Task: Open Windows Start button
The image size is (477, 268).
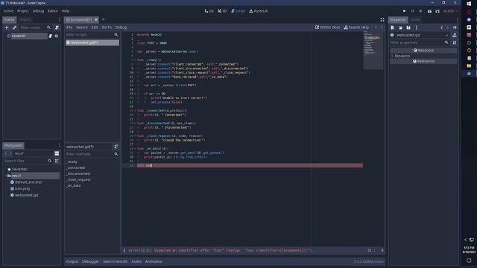Action: click(469, 4)
